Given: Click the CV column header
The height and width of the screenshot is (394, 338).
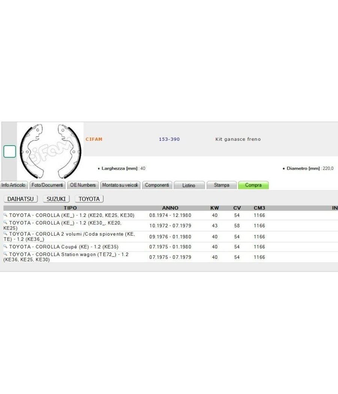Looking at the screenshot, I should click(x=237, y=208).
